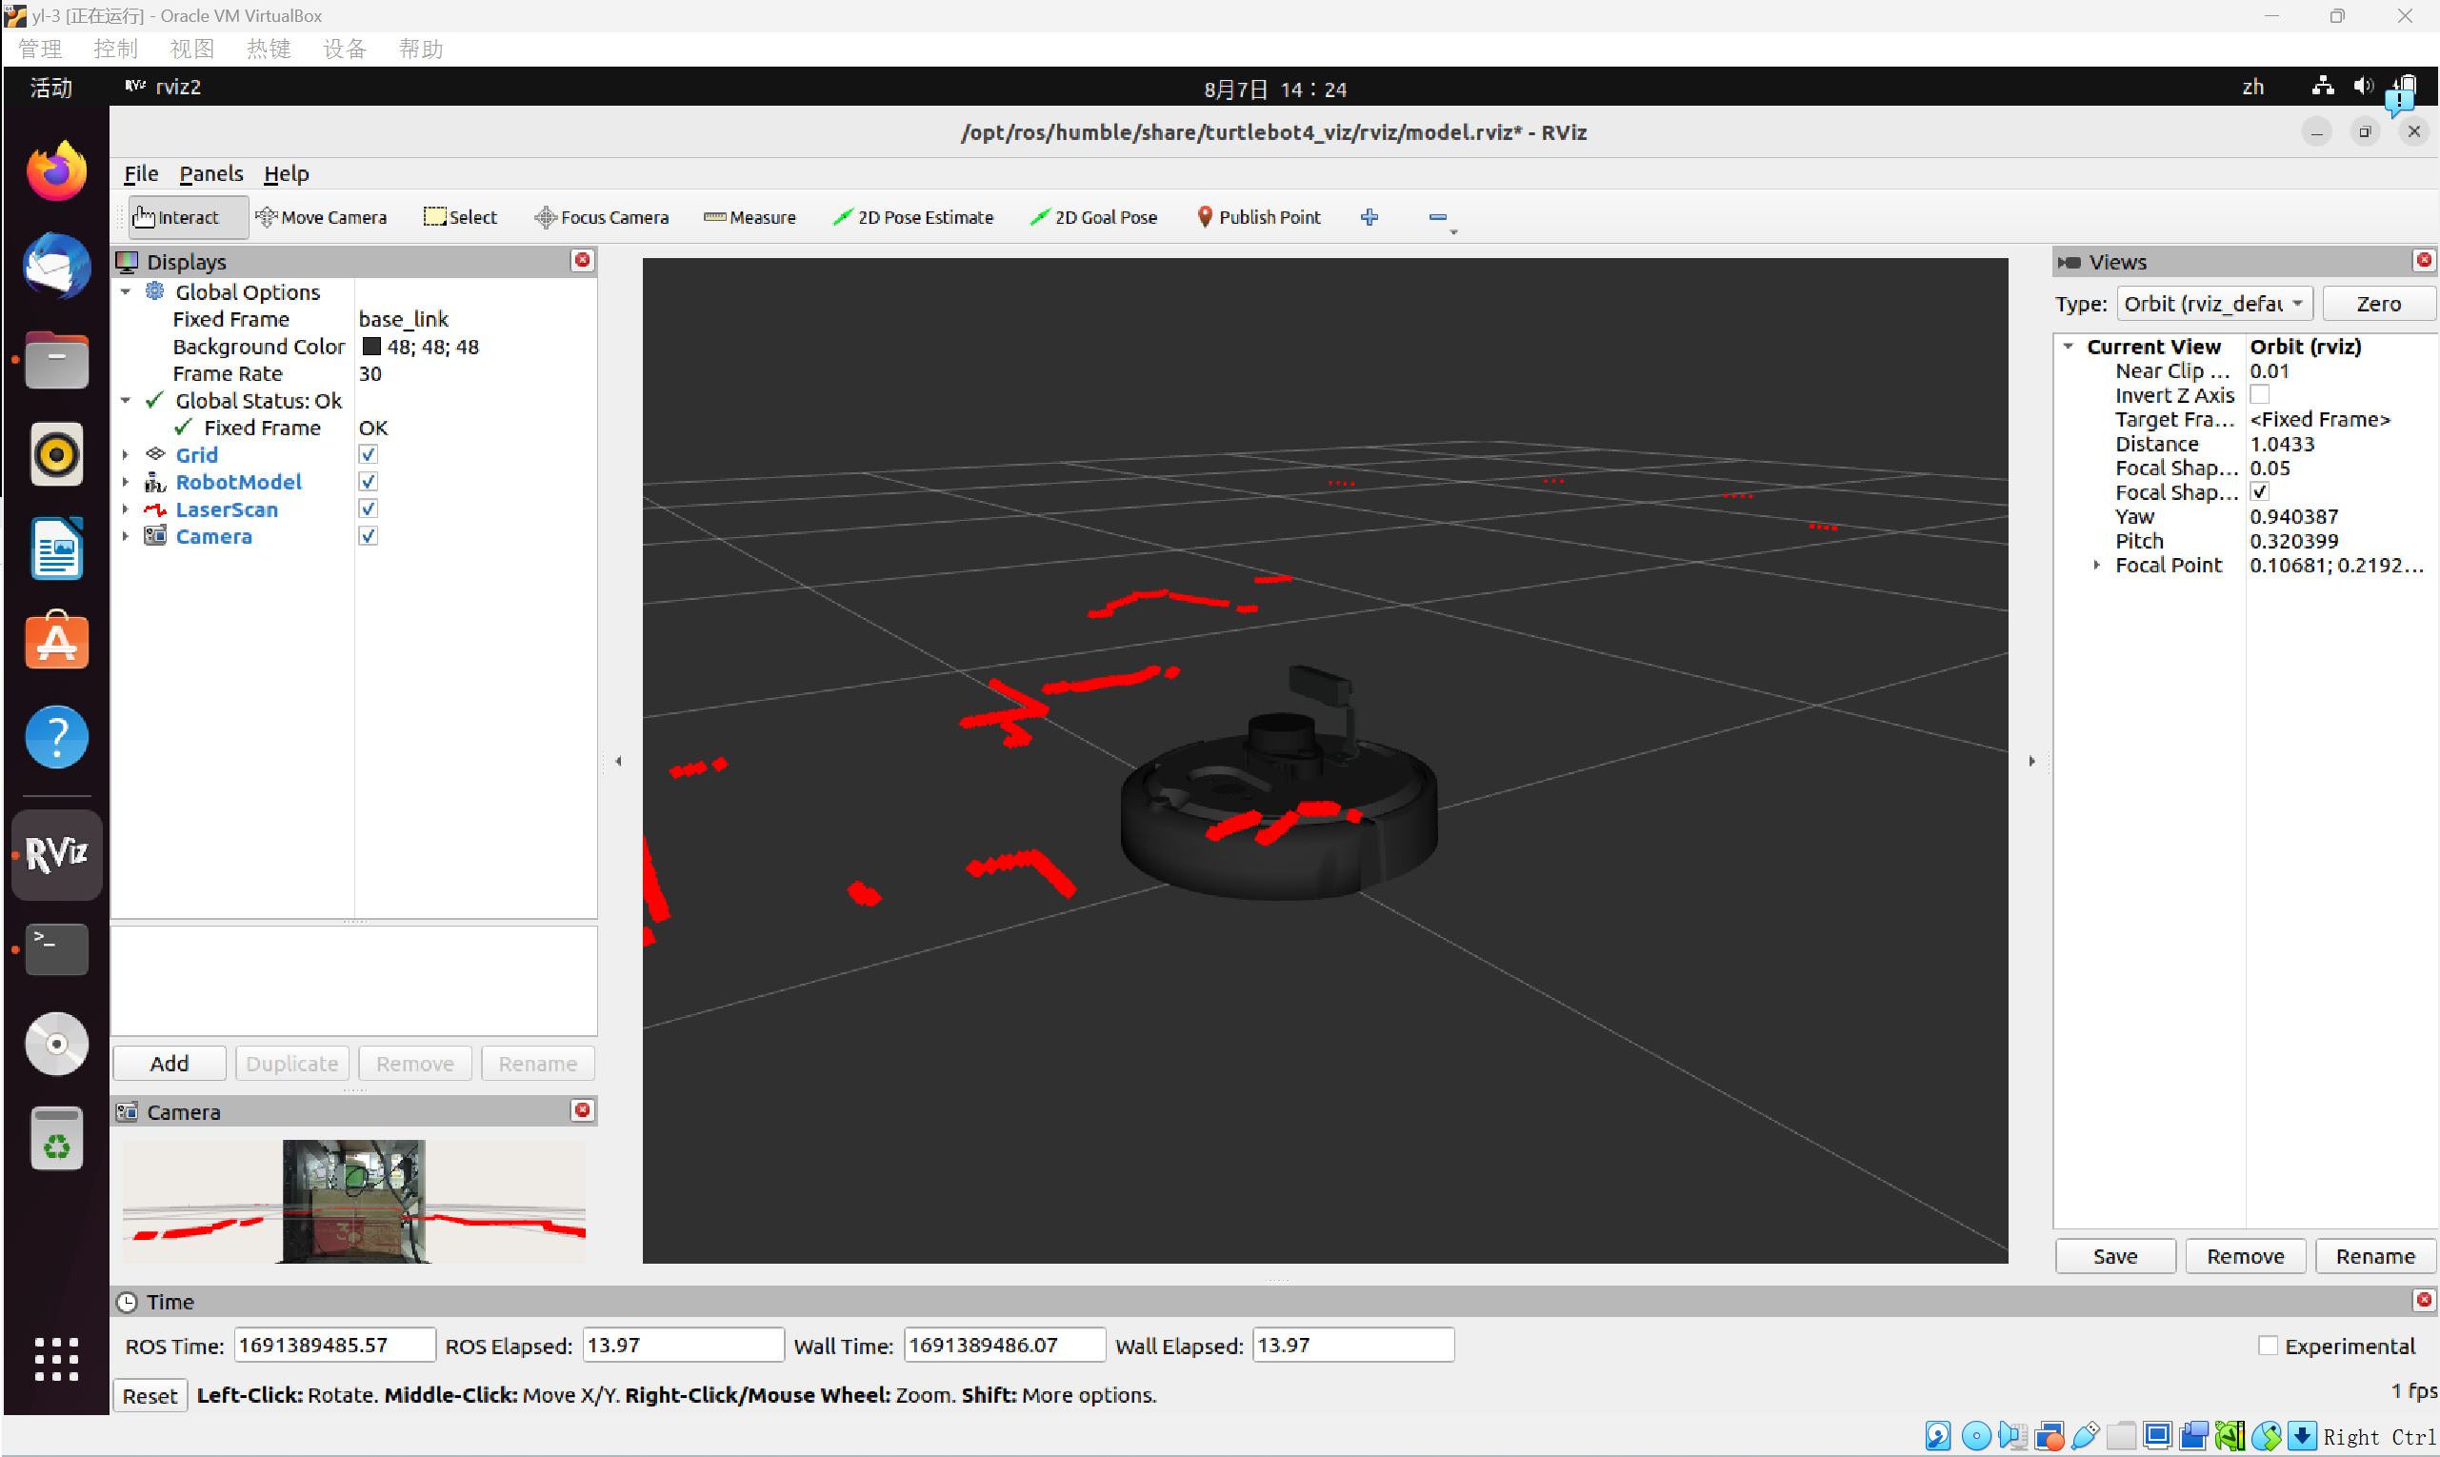2440x1457 pixels.
Task: Pick the Measure tool
Action: (750, 217)
